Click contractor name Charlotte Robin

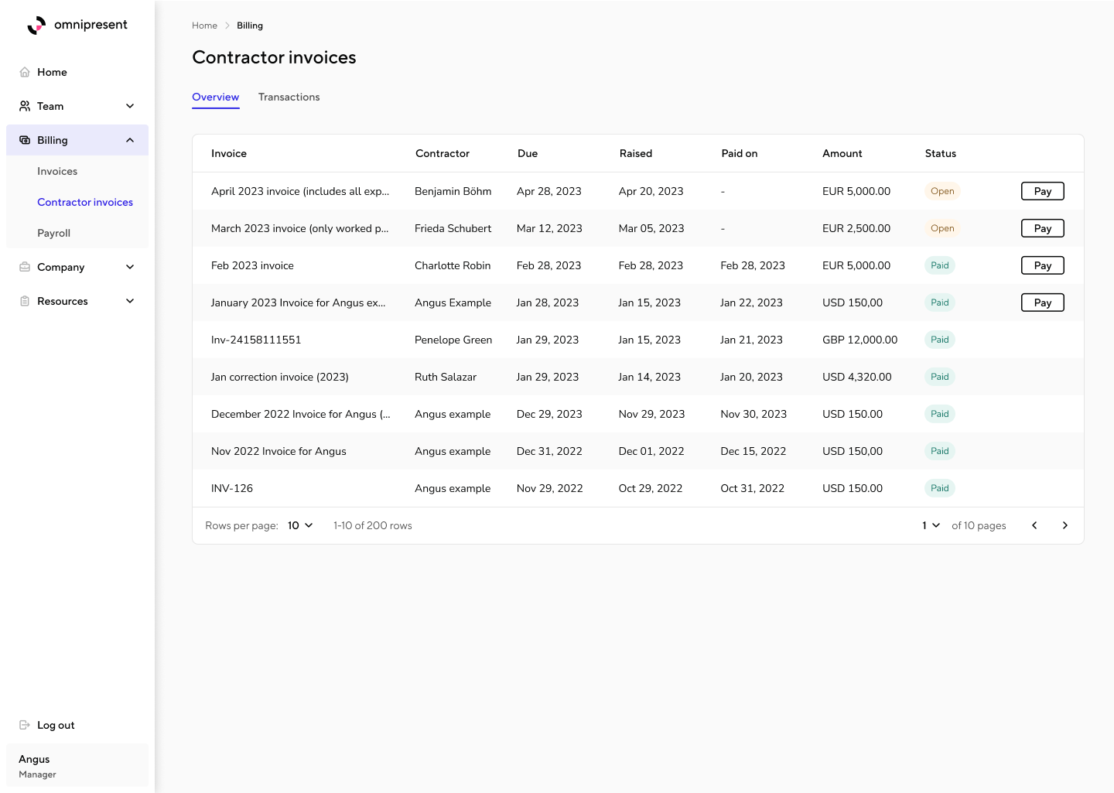pyautogui.click(x=453, y=265)
